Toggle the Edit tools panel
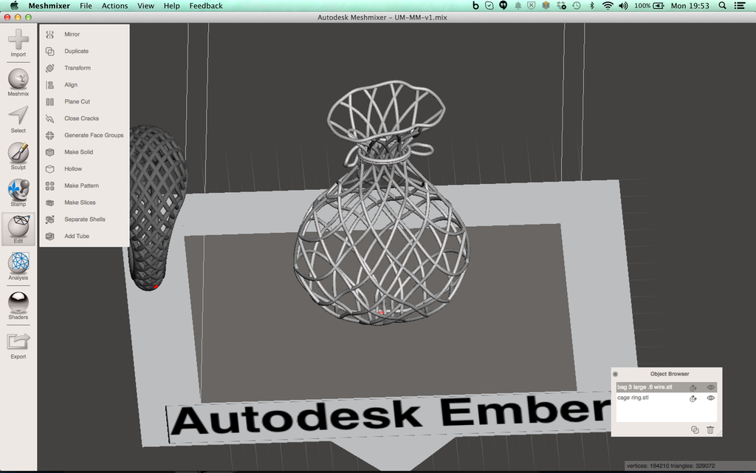The height and width of the screenshot is (473, 756). tap(18, 229)
